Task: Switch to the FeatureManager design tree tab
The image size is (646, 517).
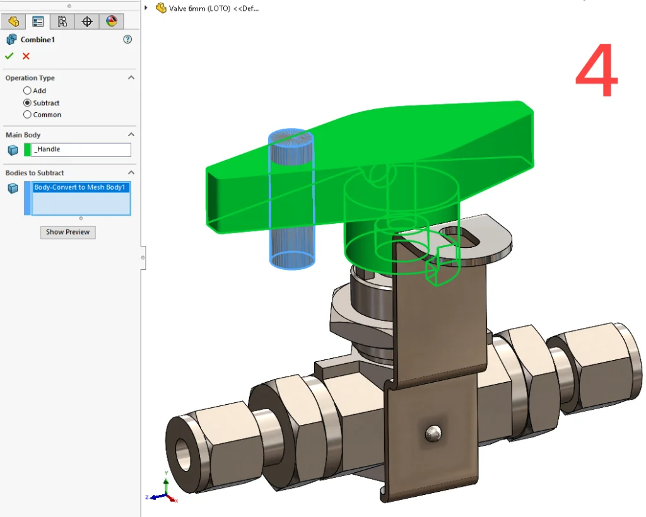Action: pyautogui.click(x=13, y=21)
